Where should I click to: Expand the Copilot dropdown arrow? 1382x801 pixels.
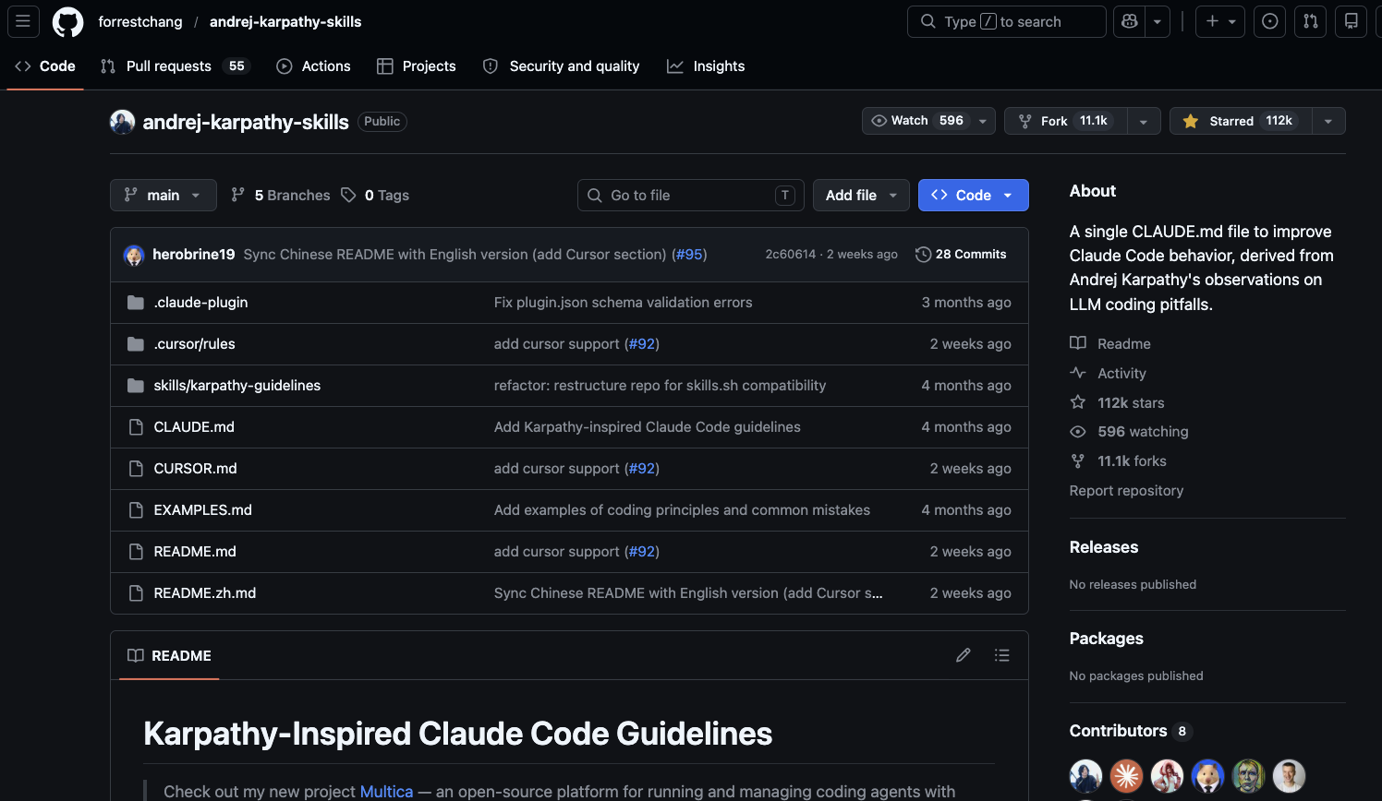tap(1158, 21)
